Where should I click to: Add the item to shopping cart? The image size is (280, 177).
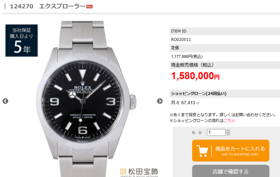(231, 151)
